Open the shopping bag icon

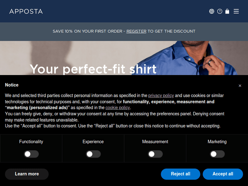(227, 11)
